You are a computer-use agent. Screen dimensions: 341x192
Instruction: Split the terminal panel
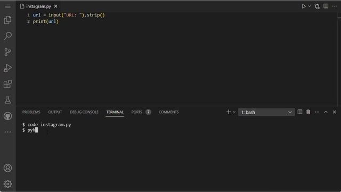[x=299, y=112]
